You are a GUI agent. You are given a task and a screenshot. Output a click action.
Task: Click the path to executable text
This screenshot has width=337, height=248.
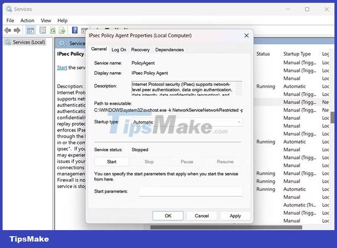click(168, 110)
